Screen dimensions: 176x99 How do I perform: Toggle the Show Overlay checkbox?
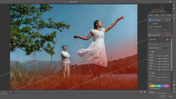[x=149, y=35]
